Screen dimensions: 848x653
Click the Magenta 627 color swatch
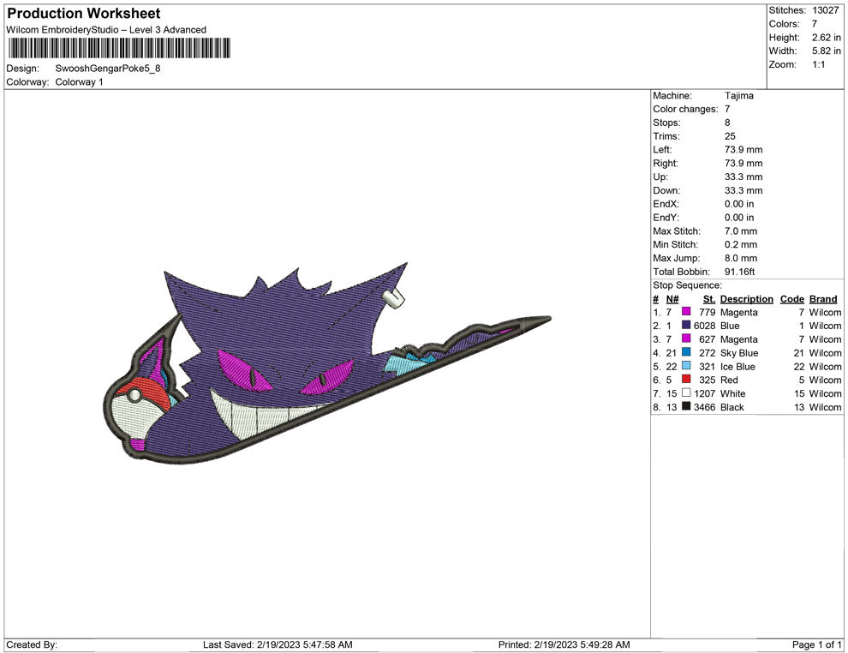coord(686,338)
